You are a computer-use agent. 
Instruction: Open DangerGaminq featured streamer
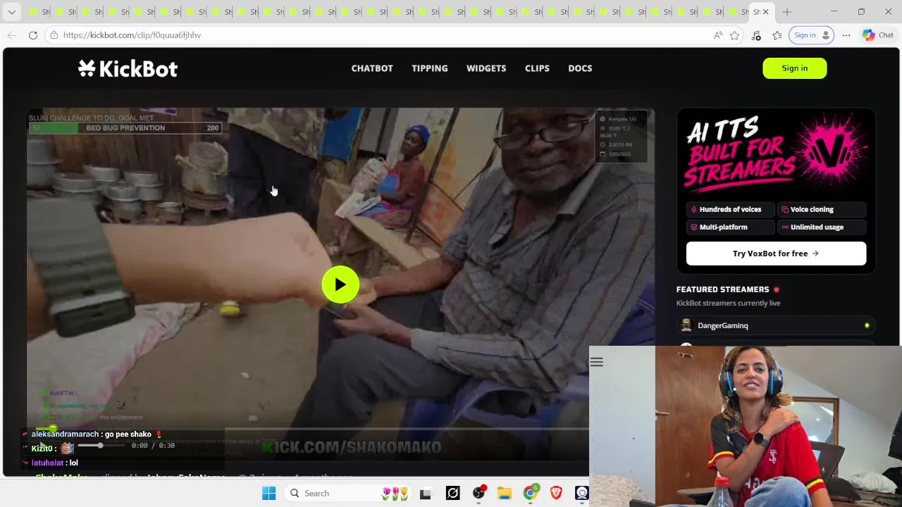(x=776, y=325)
